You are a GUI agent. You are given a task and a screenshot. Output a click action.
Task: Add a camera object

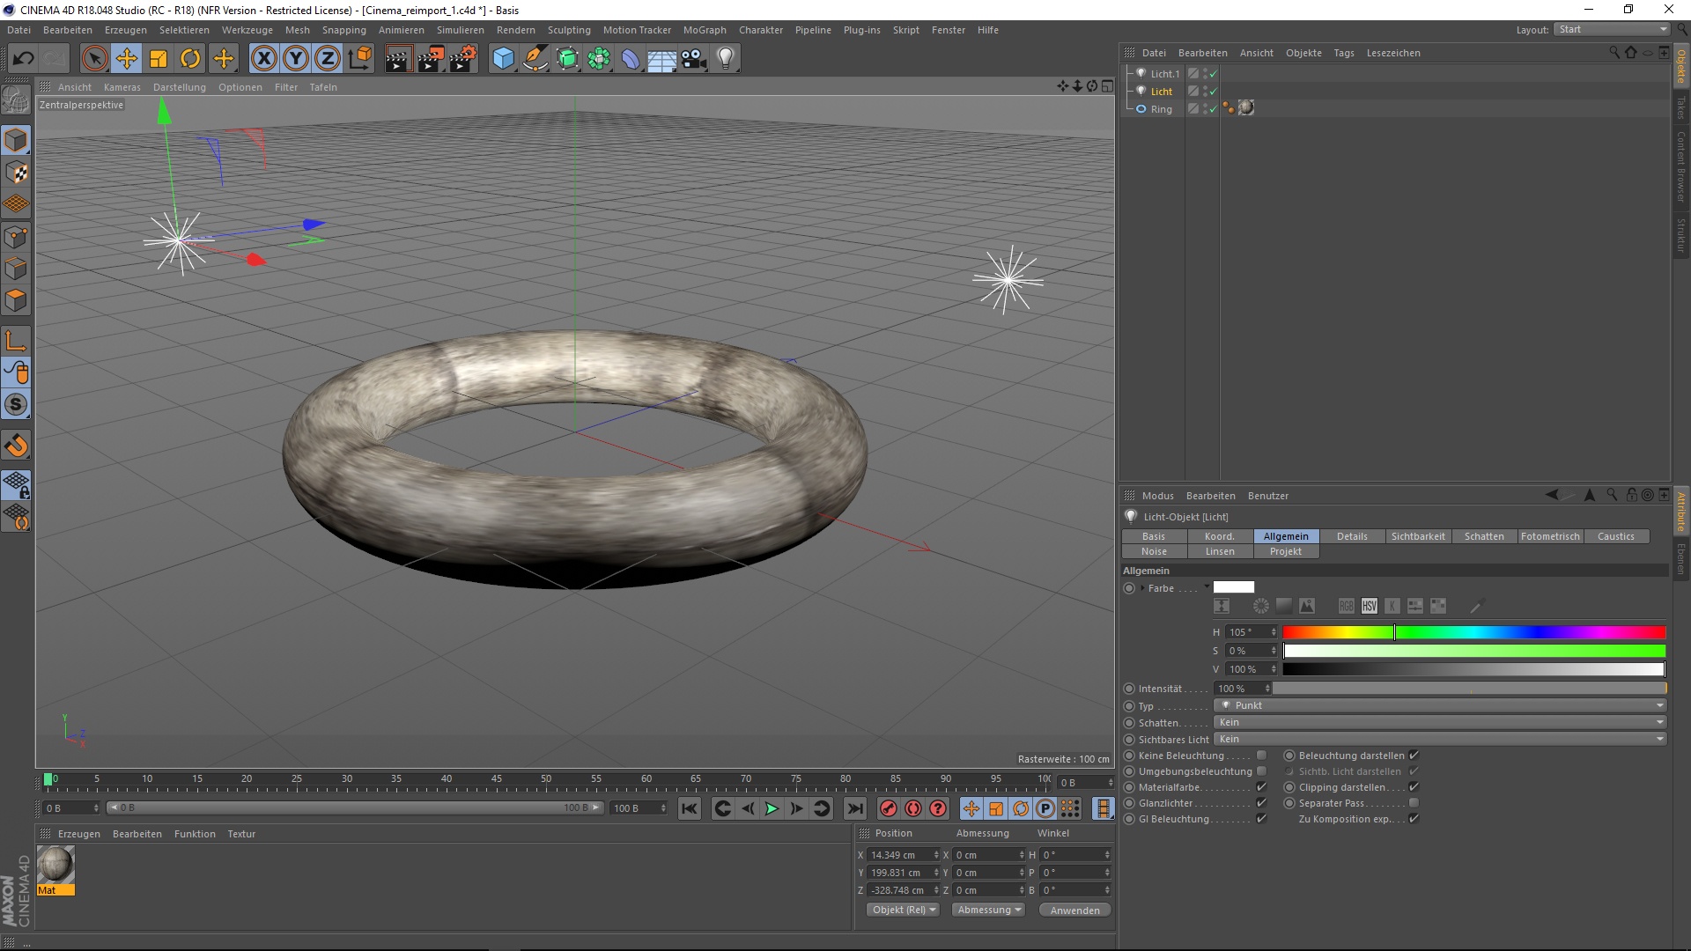coord(694,59)
